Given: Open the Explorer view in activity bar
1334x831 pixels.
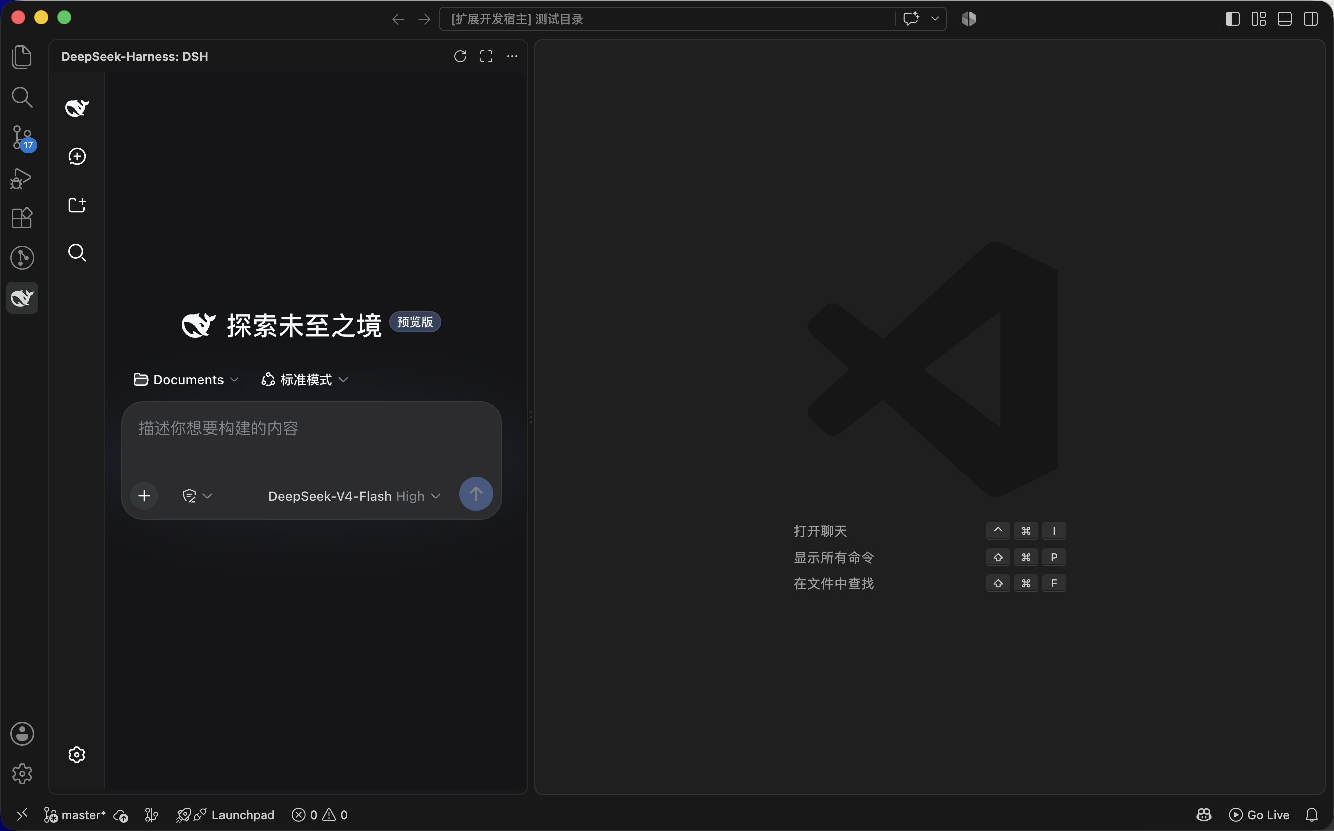Looking at the screenshot, I should pyautogui.click(x=22, y=57).
